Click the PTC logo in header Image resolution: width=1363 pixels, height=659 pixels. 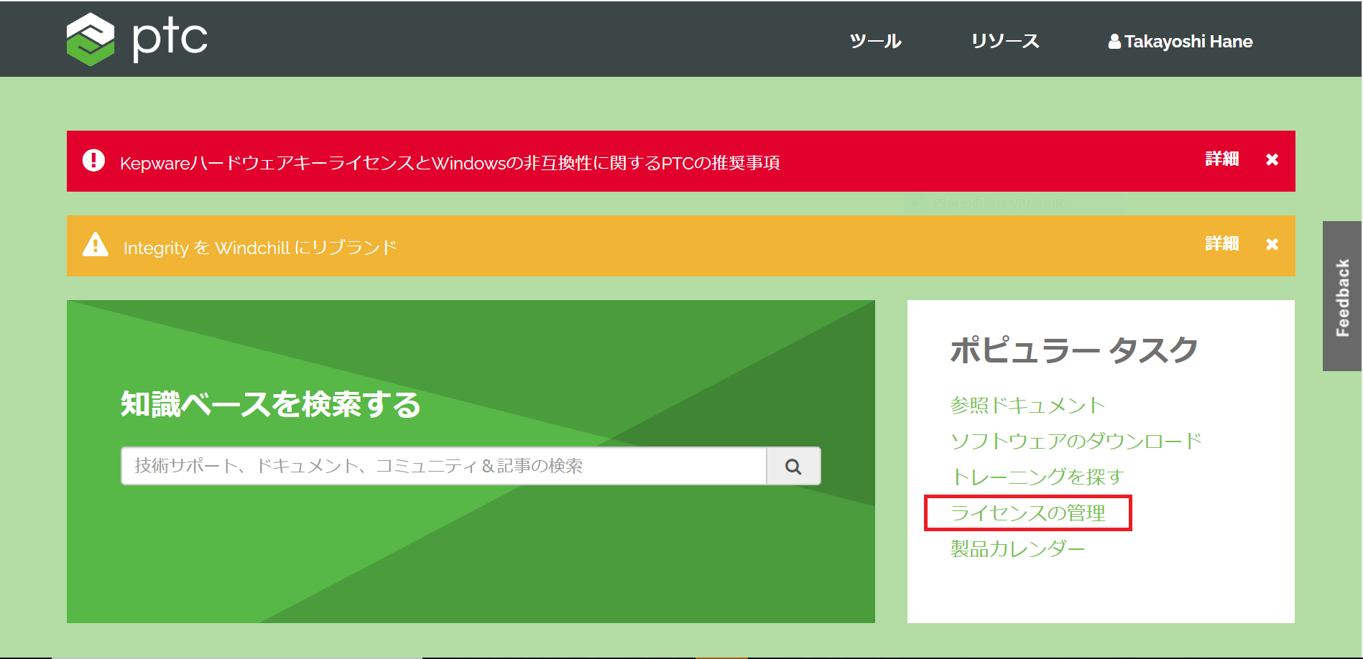click(x=137, y=39)
